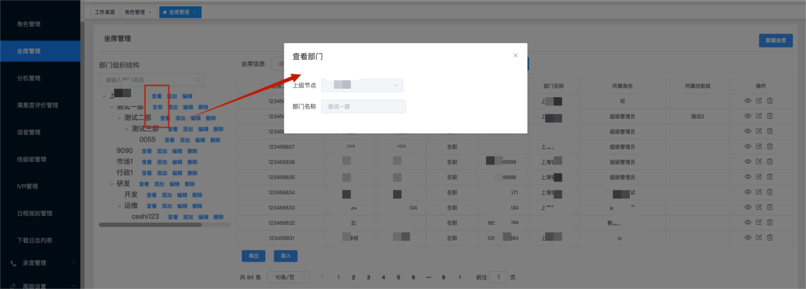Click the edit icon in the first table row

[758, 101]
